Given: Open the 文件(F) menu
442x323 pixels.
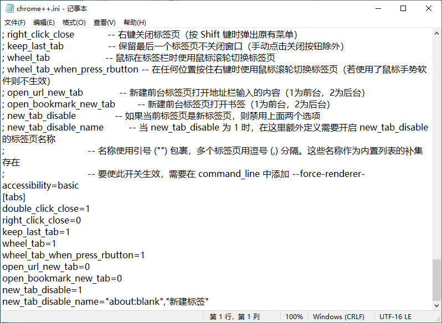Looking at the screenshot, I should pos(15,23).
